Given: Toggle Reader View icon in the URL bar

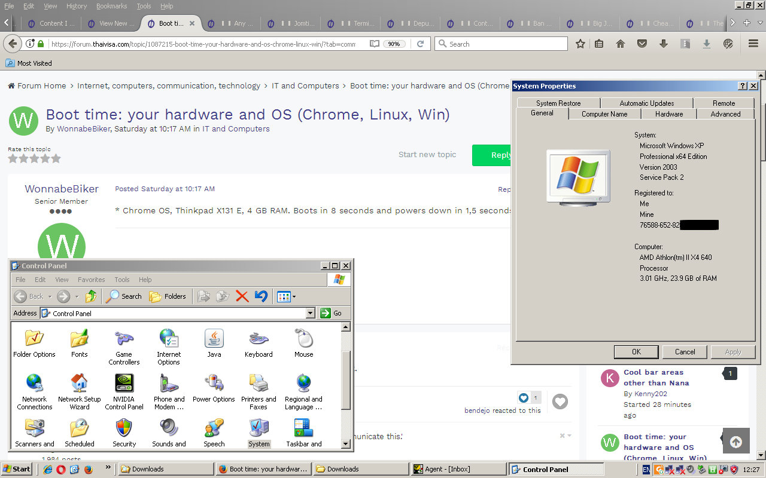Looking at the screenshot, I should pyautogui.click(x=375, y=44).
